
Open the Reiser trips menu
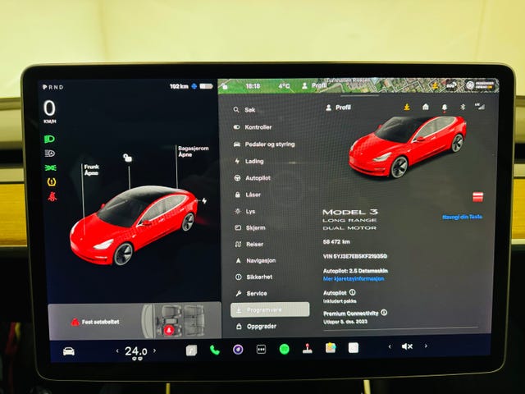coord(249,245)
